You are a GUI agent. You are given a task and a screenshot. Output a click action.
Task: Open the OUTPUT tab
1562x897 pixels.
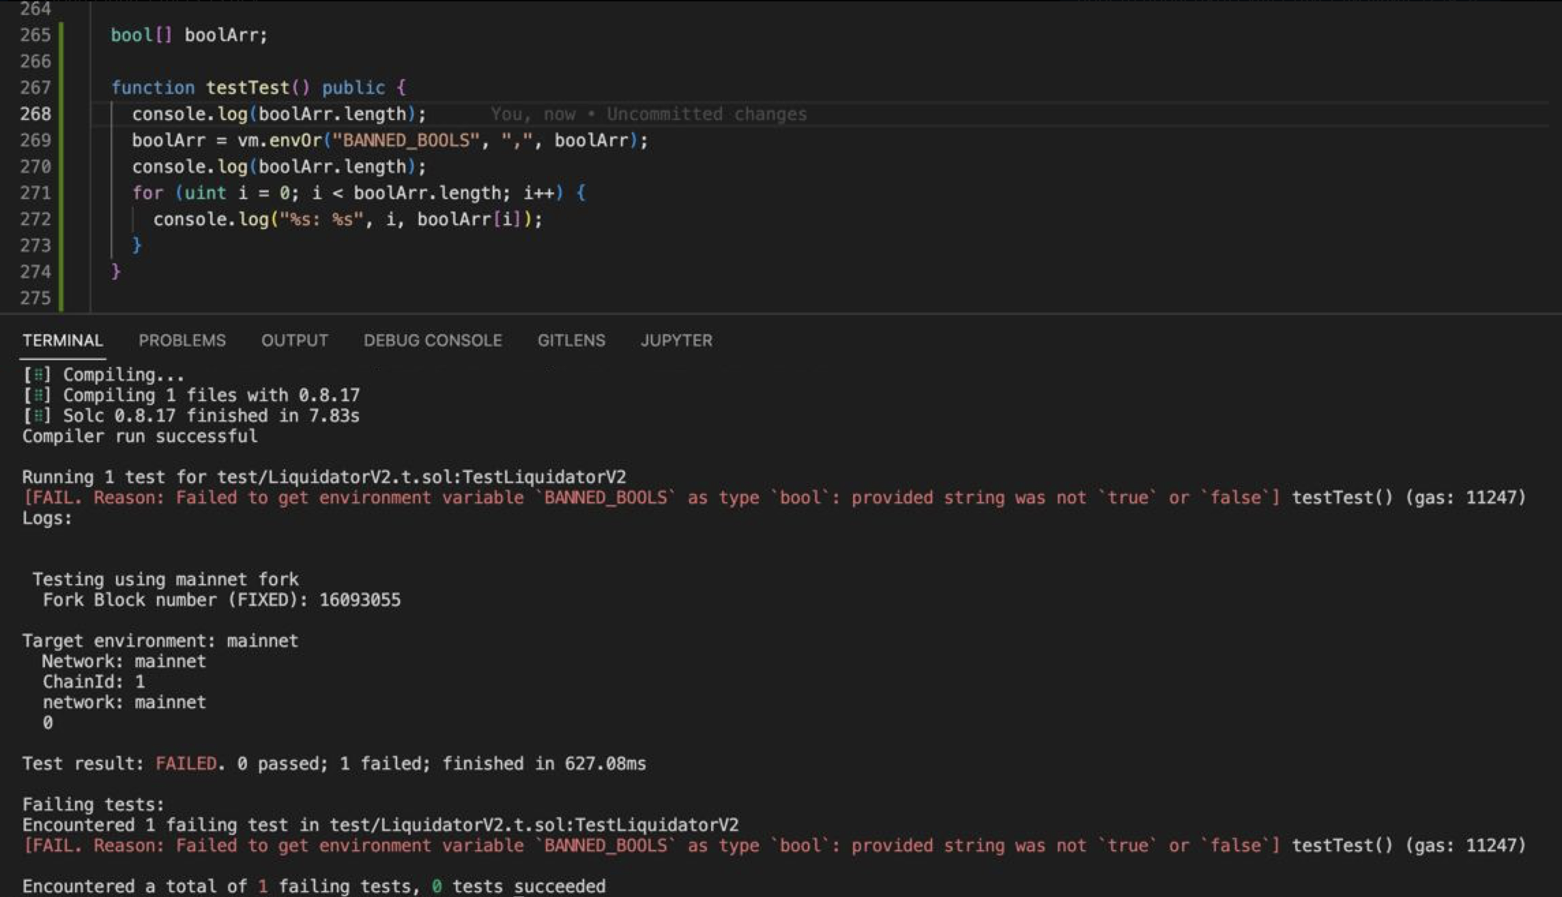(x=294, y=340)
